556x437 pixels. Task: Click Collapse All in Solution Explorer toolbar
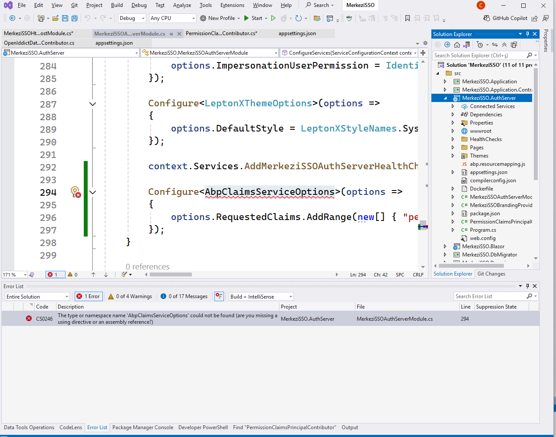(504, 45)
